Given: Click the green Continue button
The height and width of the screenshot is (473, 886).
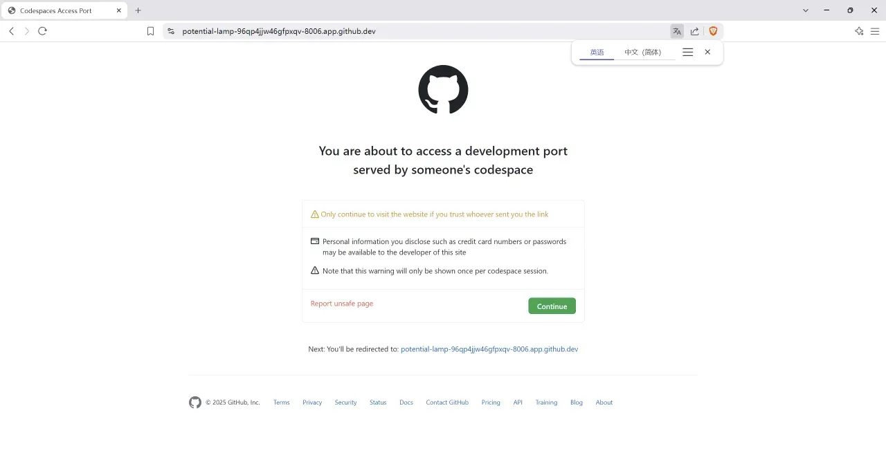Looking at the screenshot, I should click(x=552, y=306).
